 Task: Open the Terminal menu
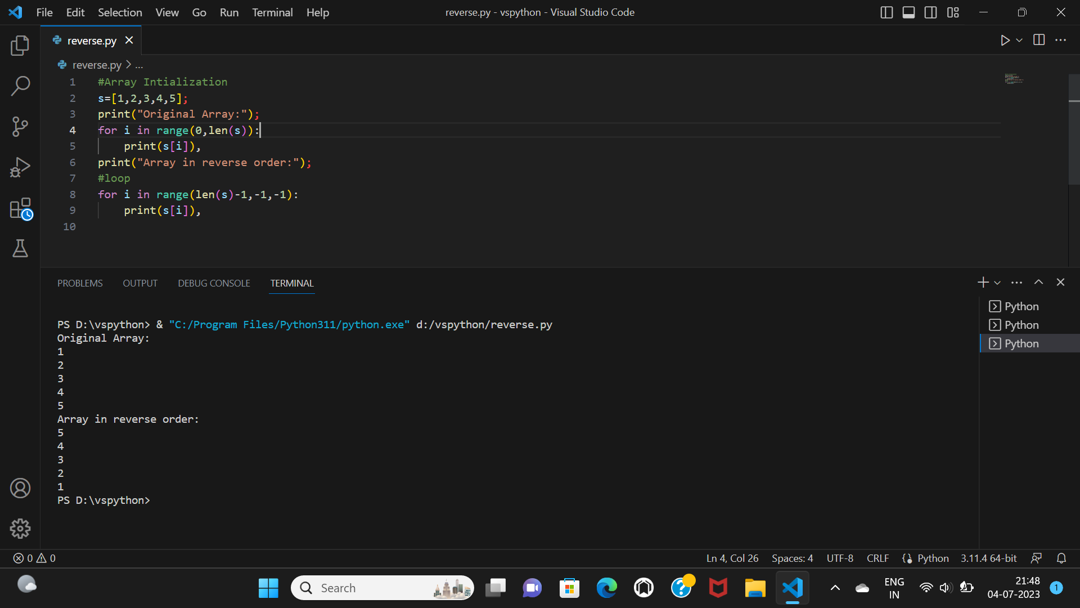click(x=272, y=12)
